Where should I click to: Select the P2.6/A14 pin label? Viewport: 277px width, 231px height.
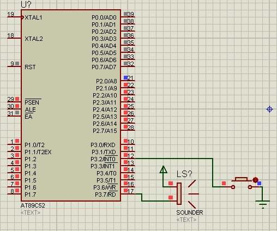pyautogui.click(x=105, y=124)
